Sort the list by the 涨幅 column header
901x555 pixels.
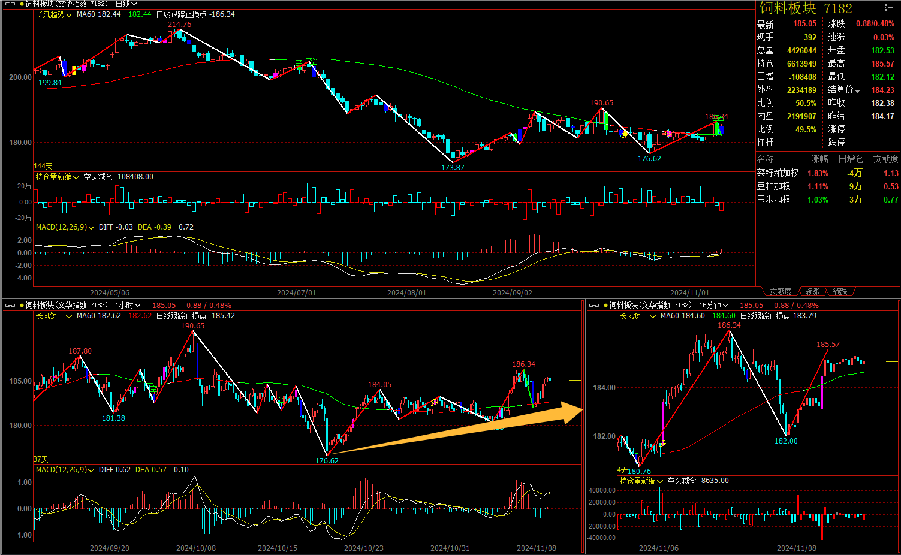pyautogui.click(x=819, y=159)
